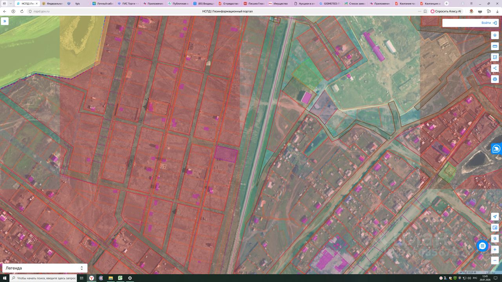Switch to the Федеральная tab
502x282 pixels.
click(52, 4)
